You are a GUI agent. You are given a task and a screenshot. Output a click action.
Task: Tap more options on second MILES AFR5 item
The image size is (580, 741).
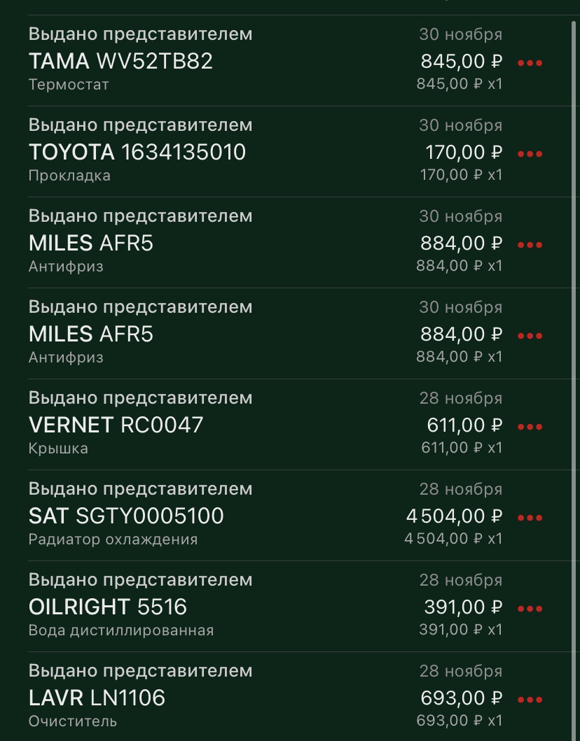coord(530,336)
